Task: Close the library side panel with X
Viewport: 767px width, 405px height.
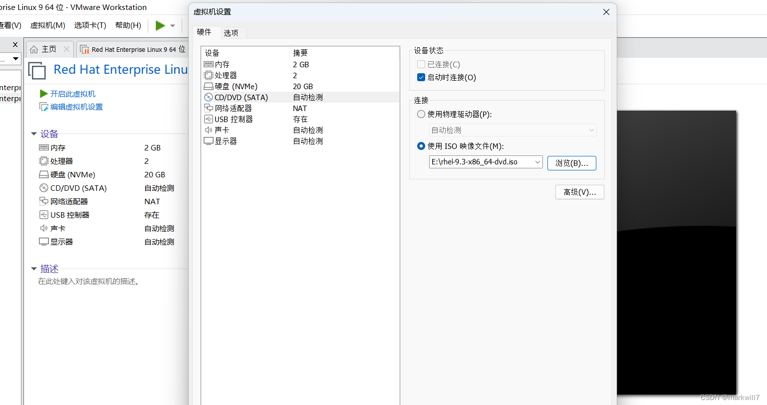Action: click(15, 45)
